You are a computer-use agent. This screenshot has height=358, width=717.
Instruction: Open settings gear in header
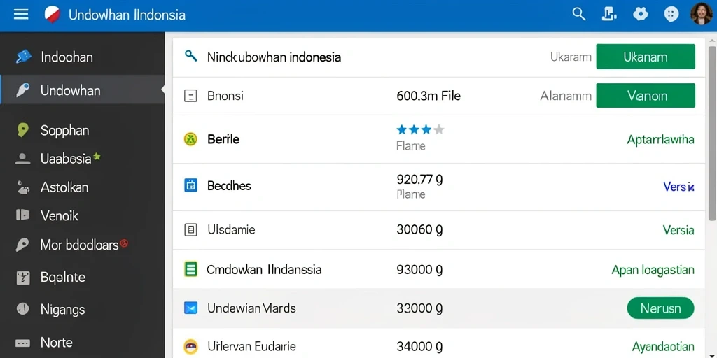point(641,14)
